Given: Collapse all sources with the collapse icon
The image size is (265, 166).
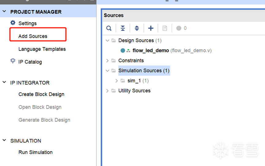Looking at the screenshot, I should click(123, 28).
